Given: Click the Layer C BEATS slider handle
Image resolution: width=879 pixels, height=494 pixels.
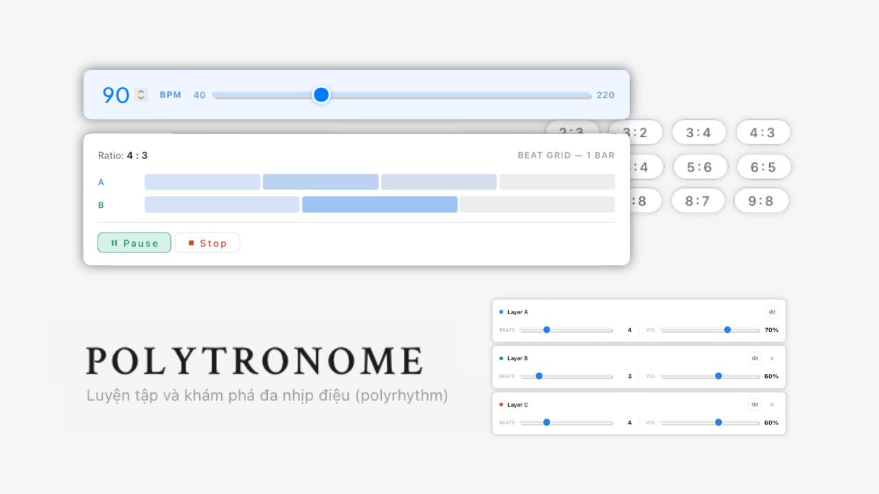Looking at the screenshot, I should coord(547,423).
